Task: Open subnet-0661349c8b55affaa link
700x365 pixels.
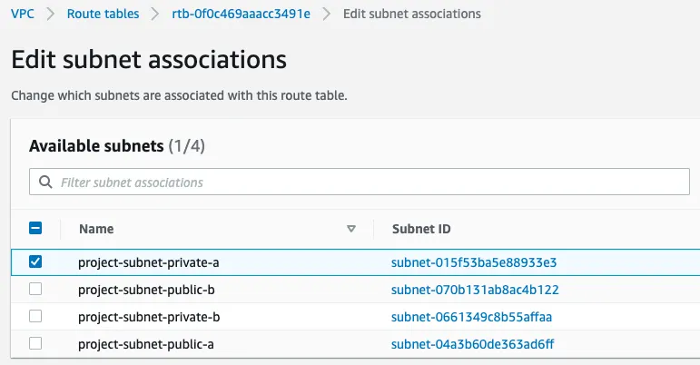Action: (471, 317)
